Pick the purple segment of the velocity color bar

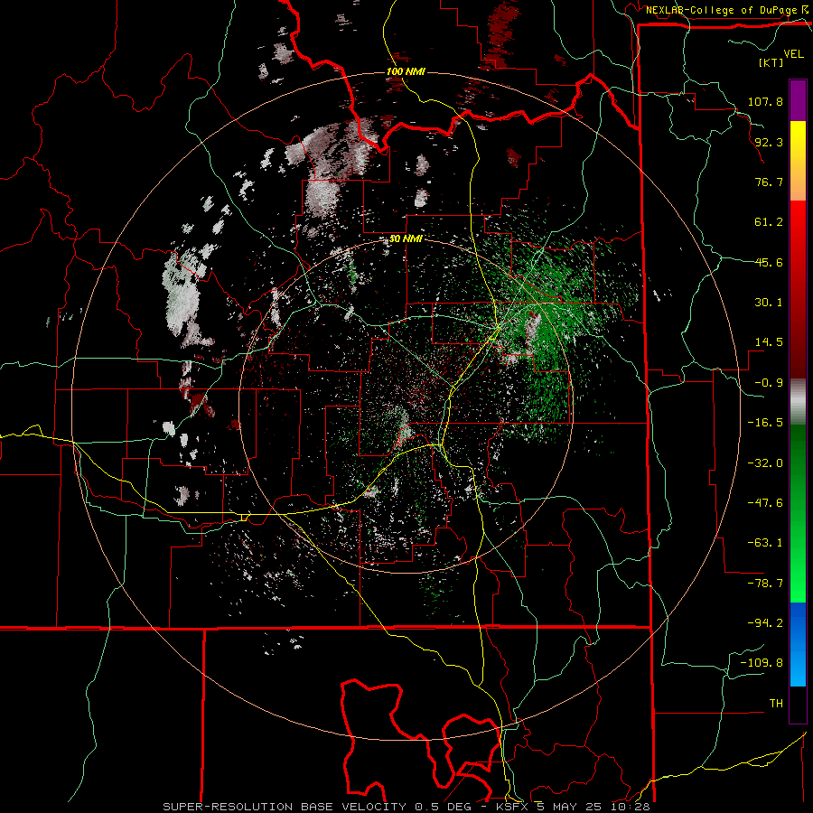798,100
